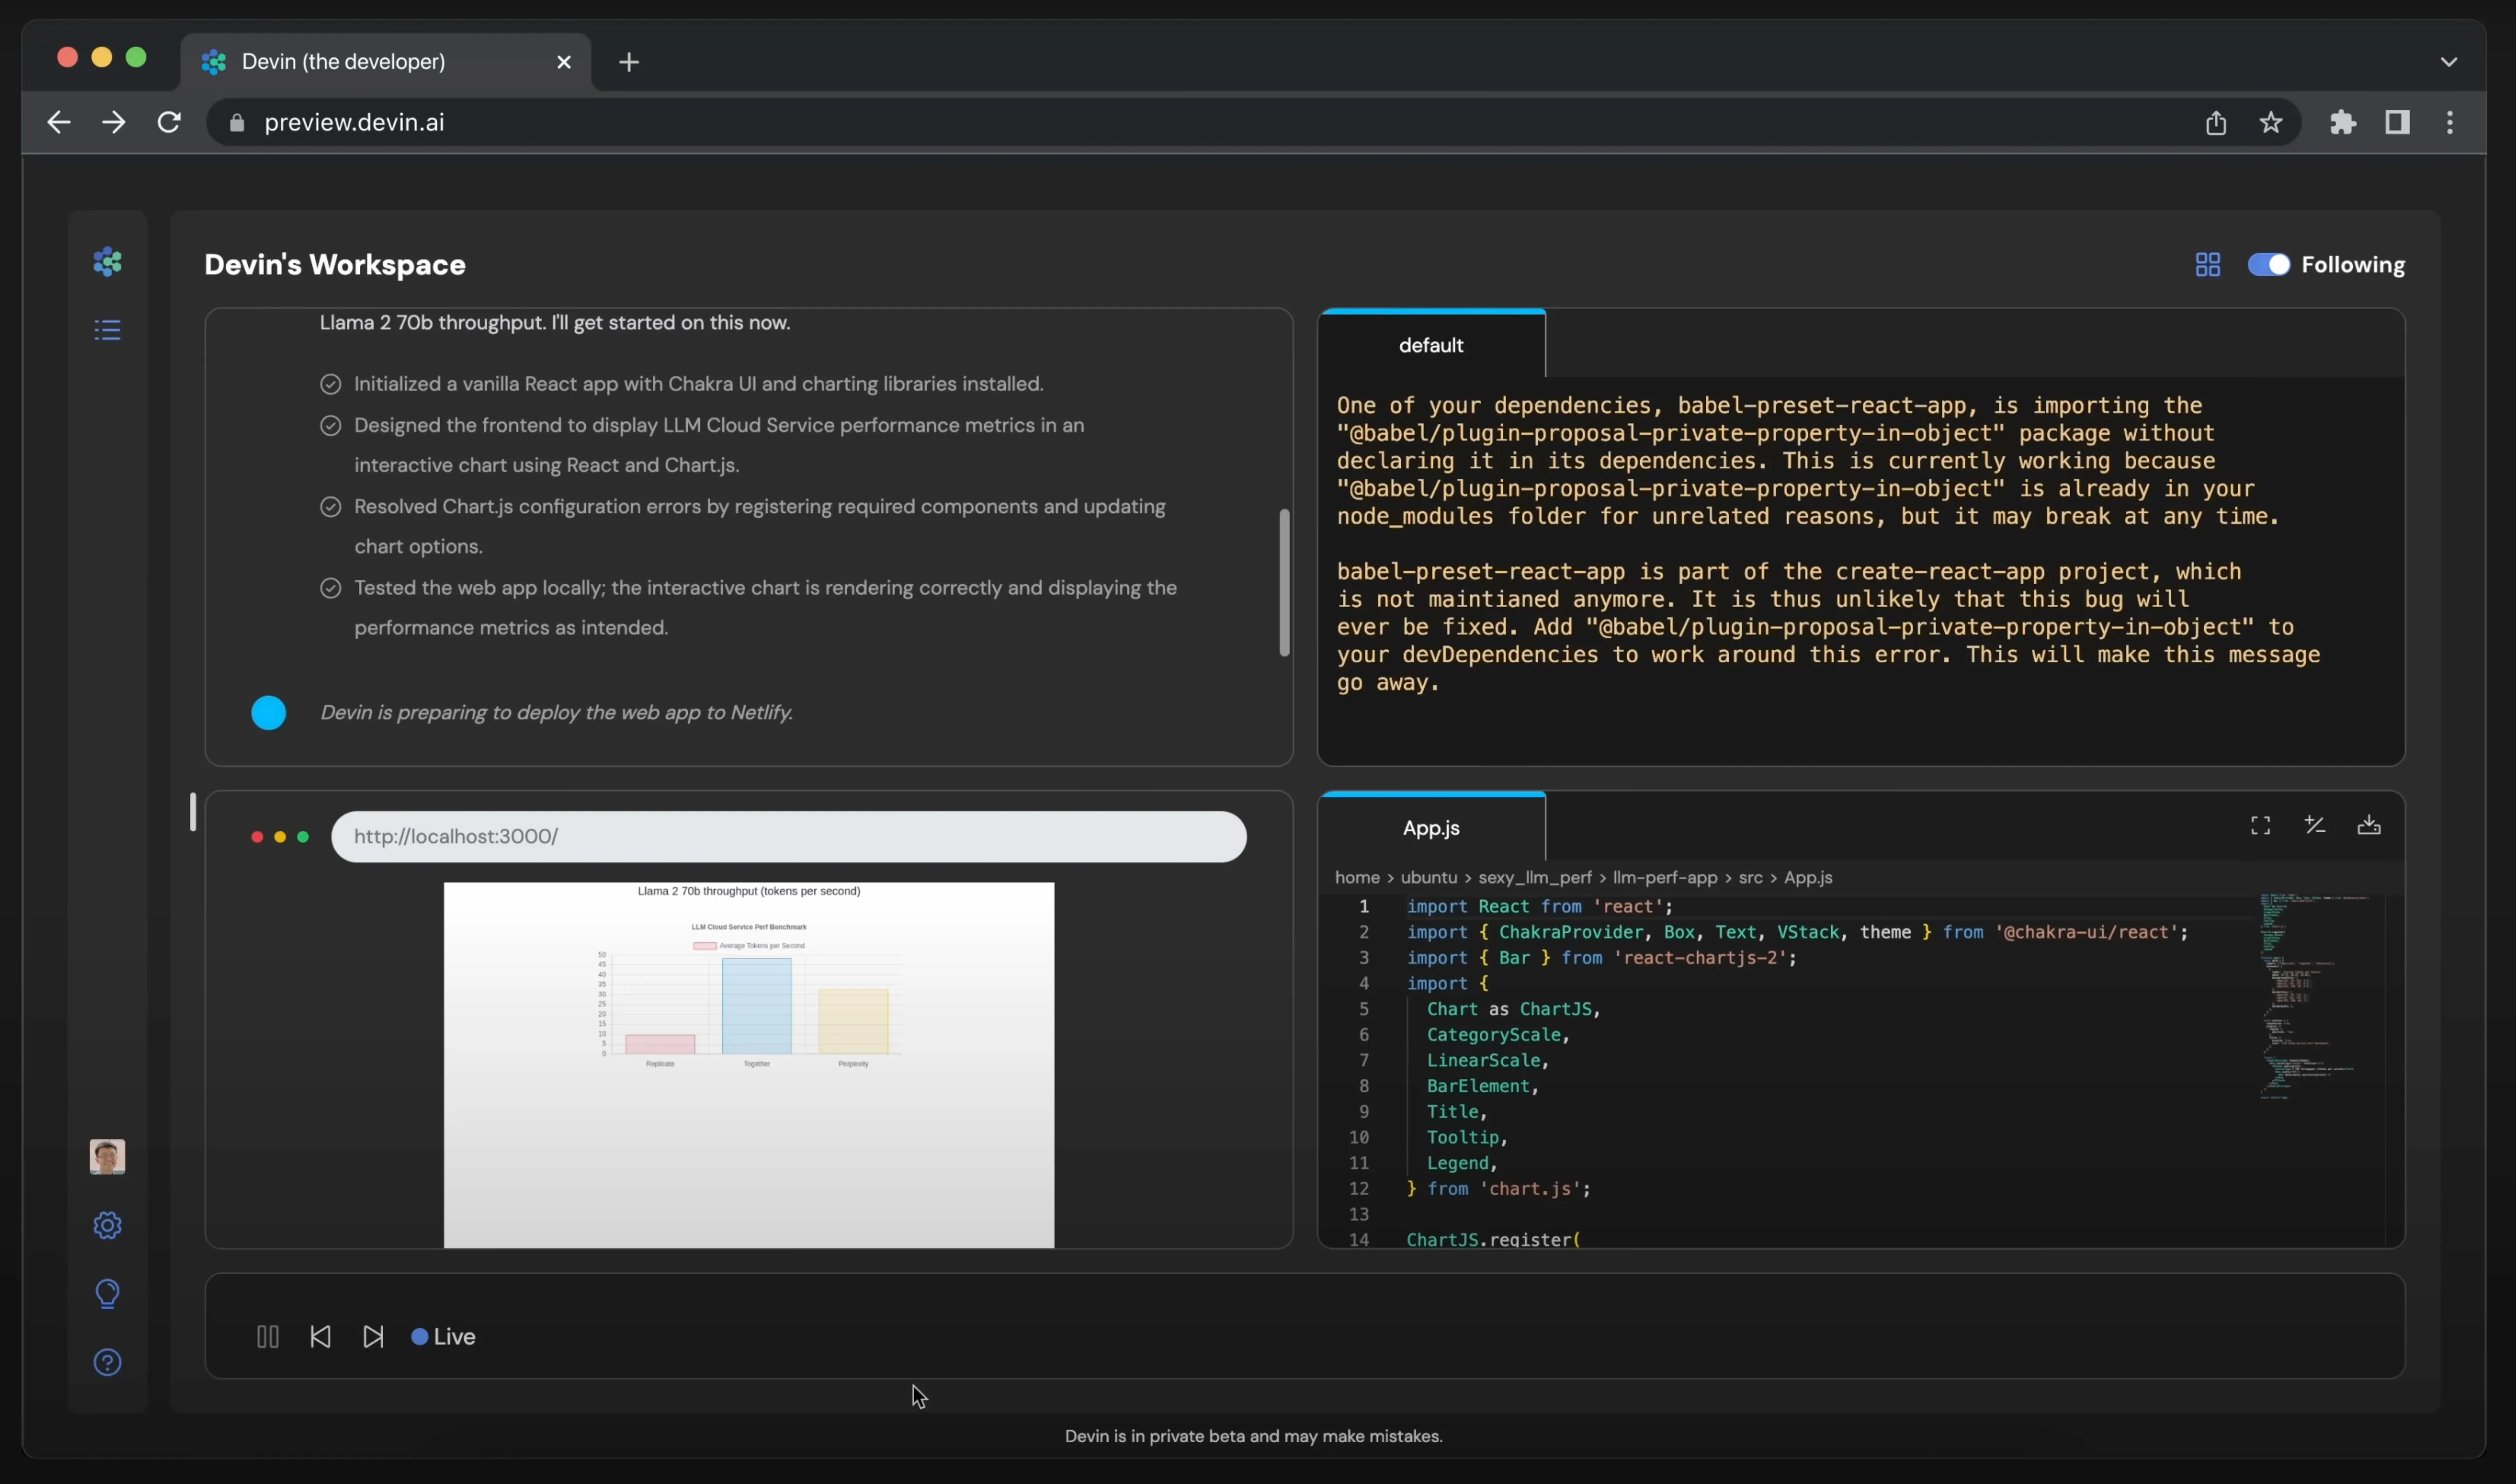Click the lightbulb icon in sidebar

tap(107, 1294)
